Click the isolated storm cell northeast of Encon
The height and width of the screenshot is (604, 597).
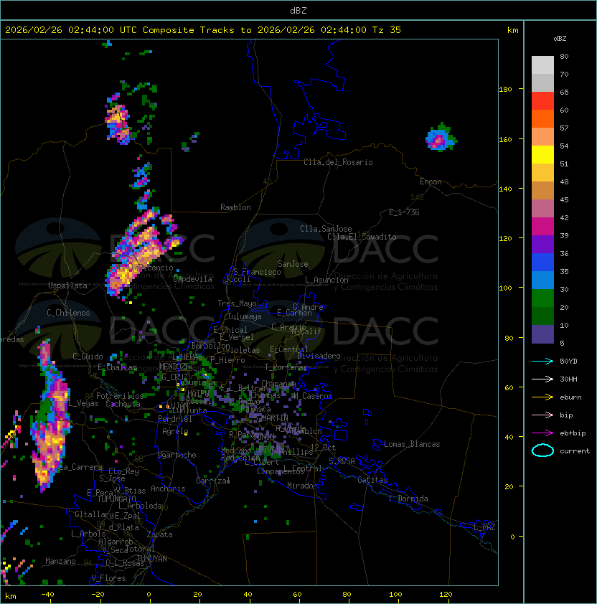(440, 138)
